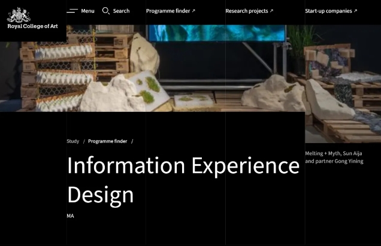Viewport: 381px width, 246px height.
Task: Open the Royal College of Art logo homepage
Action: (32, 18)
